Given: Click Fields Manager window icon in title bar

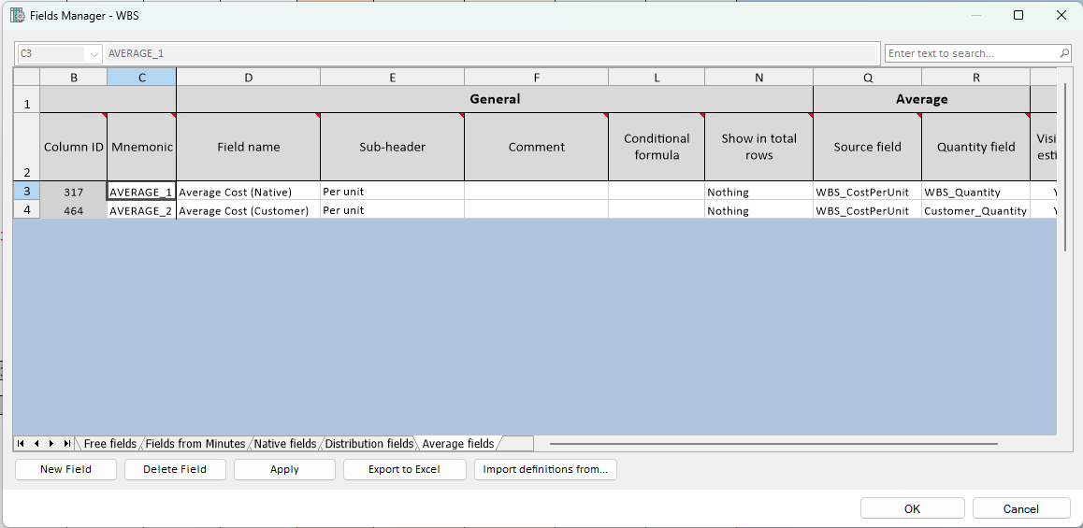Looking at the screenshot, I should point(16,15).
